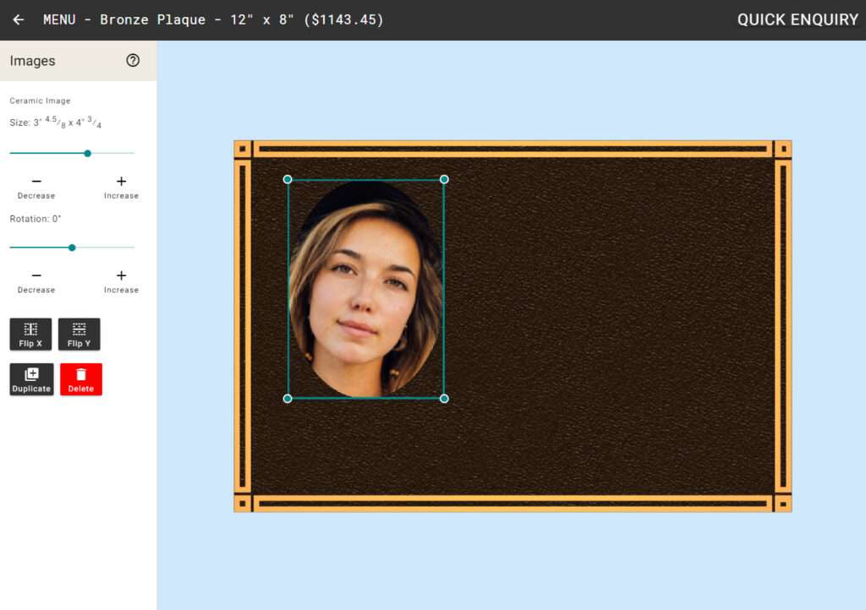This screenshot has height=610, width=866.
Task: Open Quick Enquiry
Action: [797, 19]
